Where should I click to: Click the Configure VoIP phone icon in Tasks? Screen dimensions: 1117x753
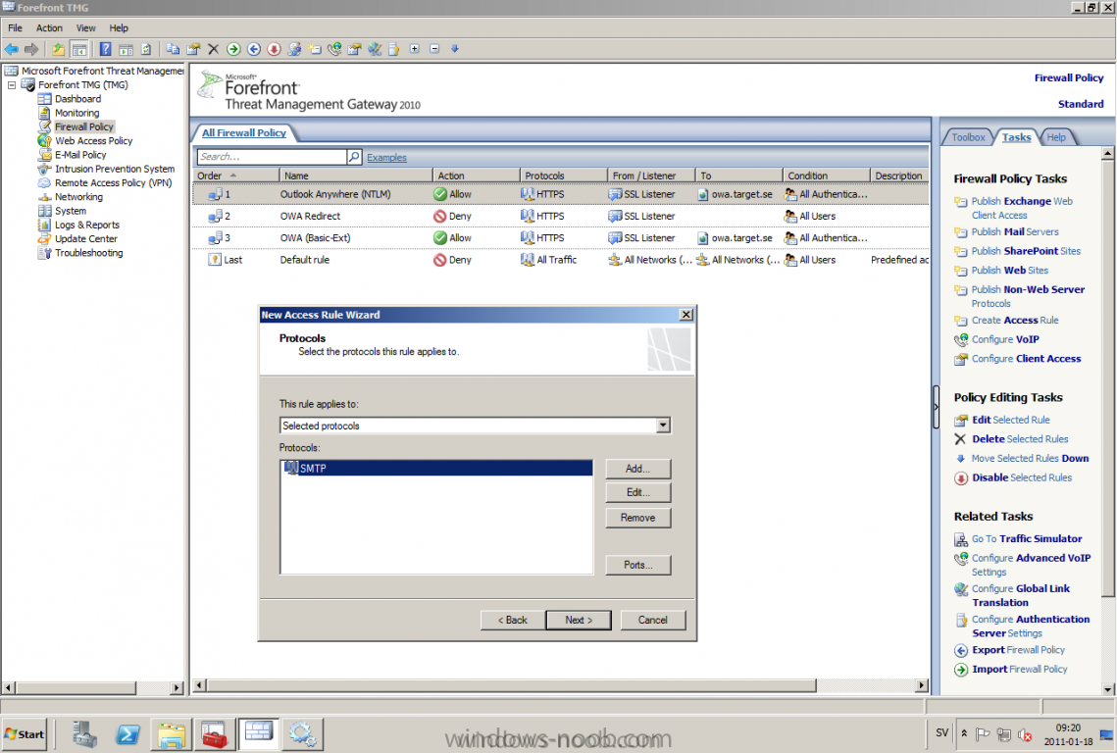coord(961,340)
